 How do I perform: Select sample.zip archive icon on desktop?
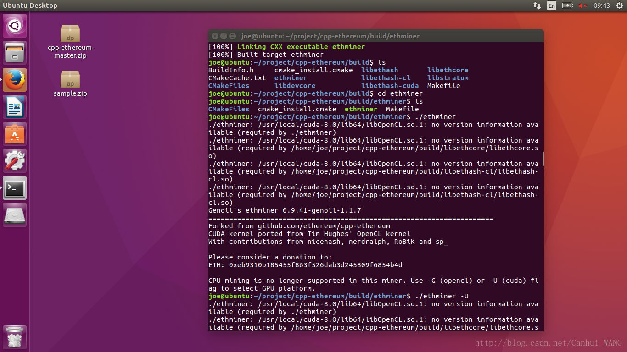pyautogui.click(x=70, y=79)
